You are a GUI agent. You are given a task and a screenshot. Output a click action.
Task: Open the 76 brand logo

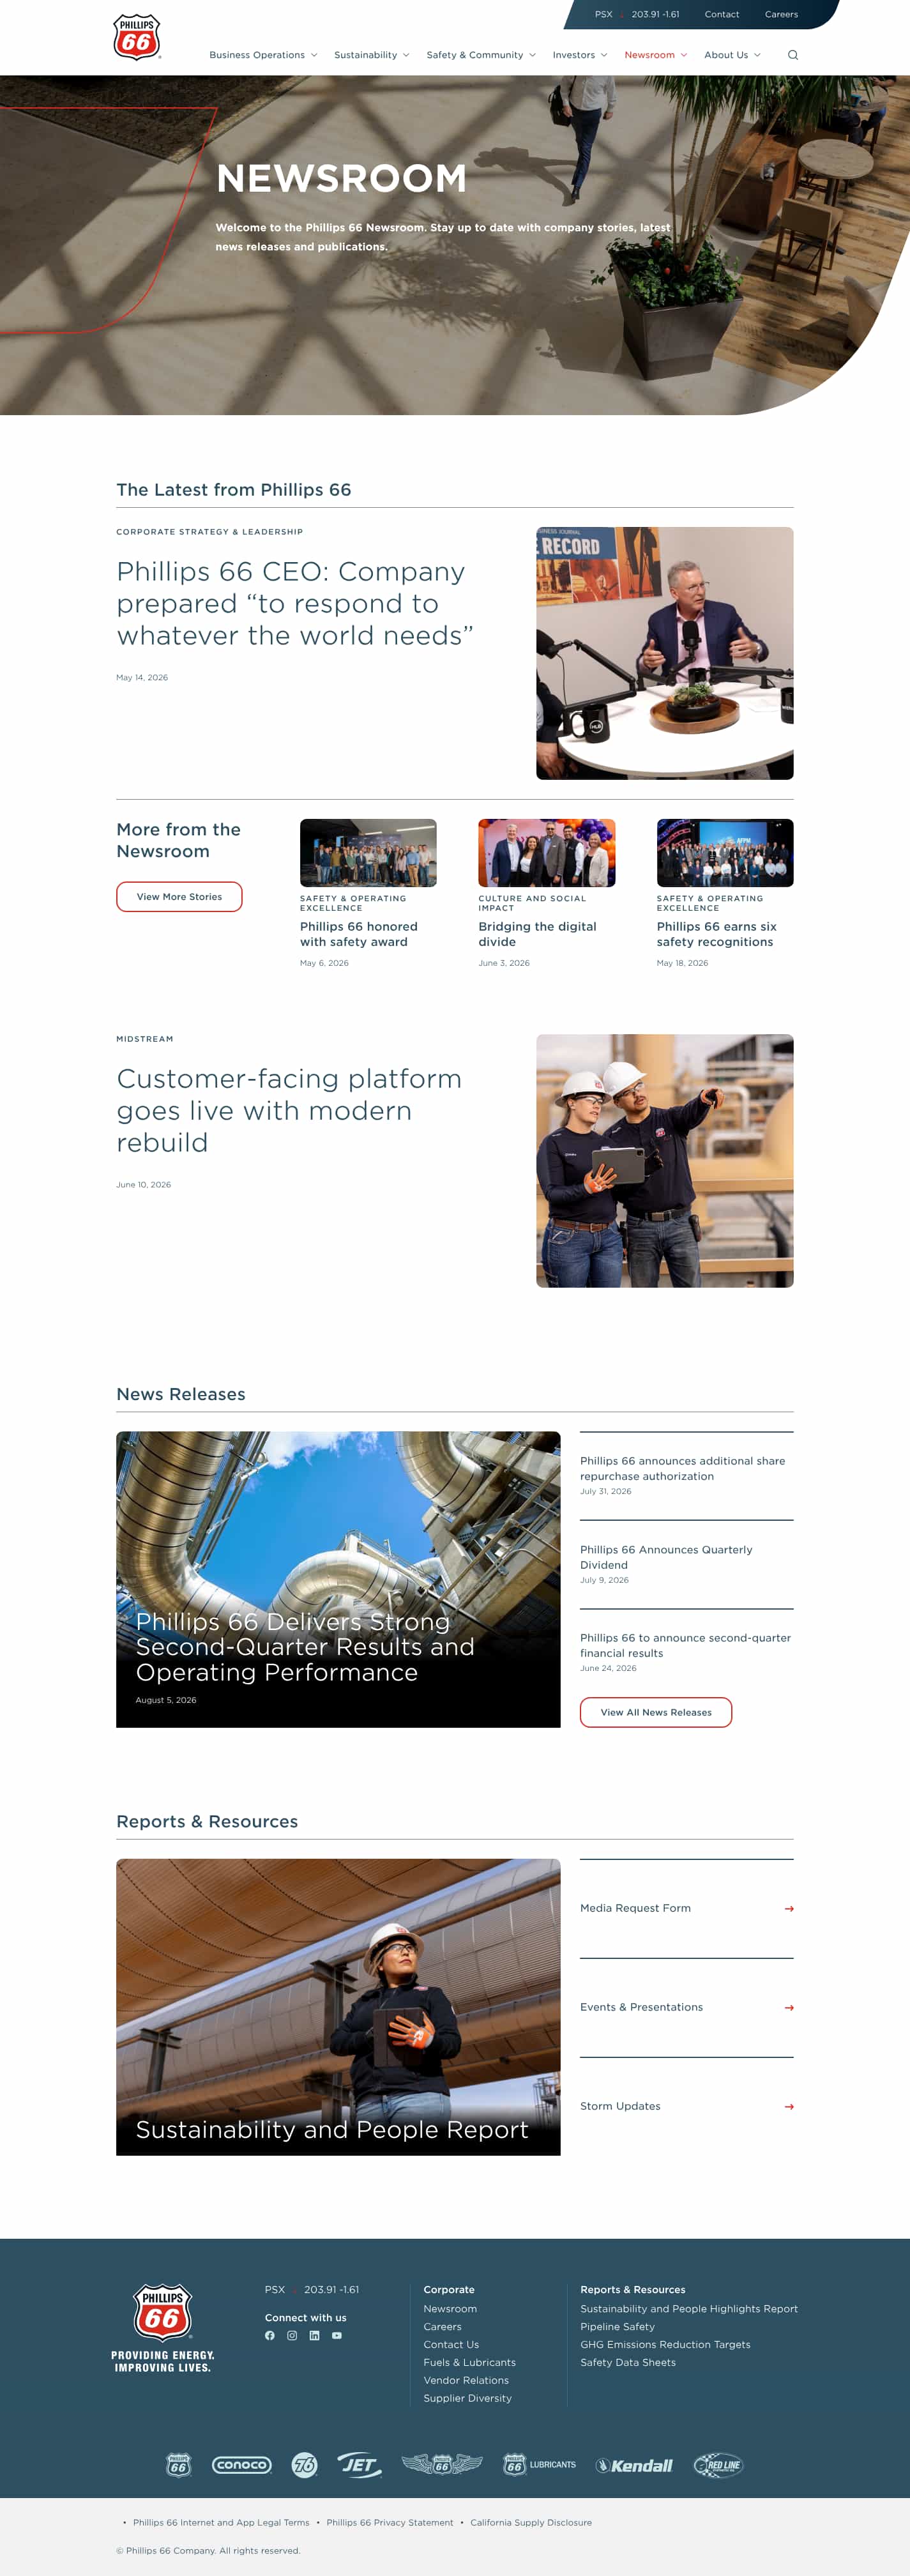304,2465
